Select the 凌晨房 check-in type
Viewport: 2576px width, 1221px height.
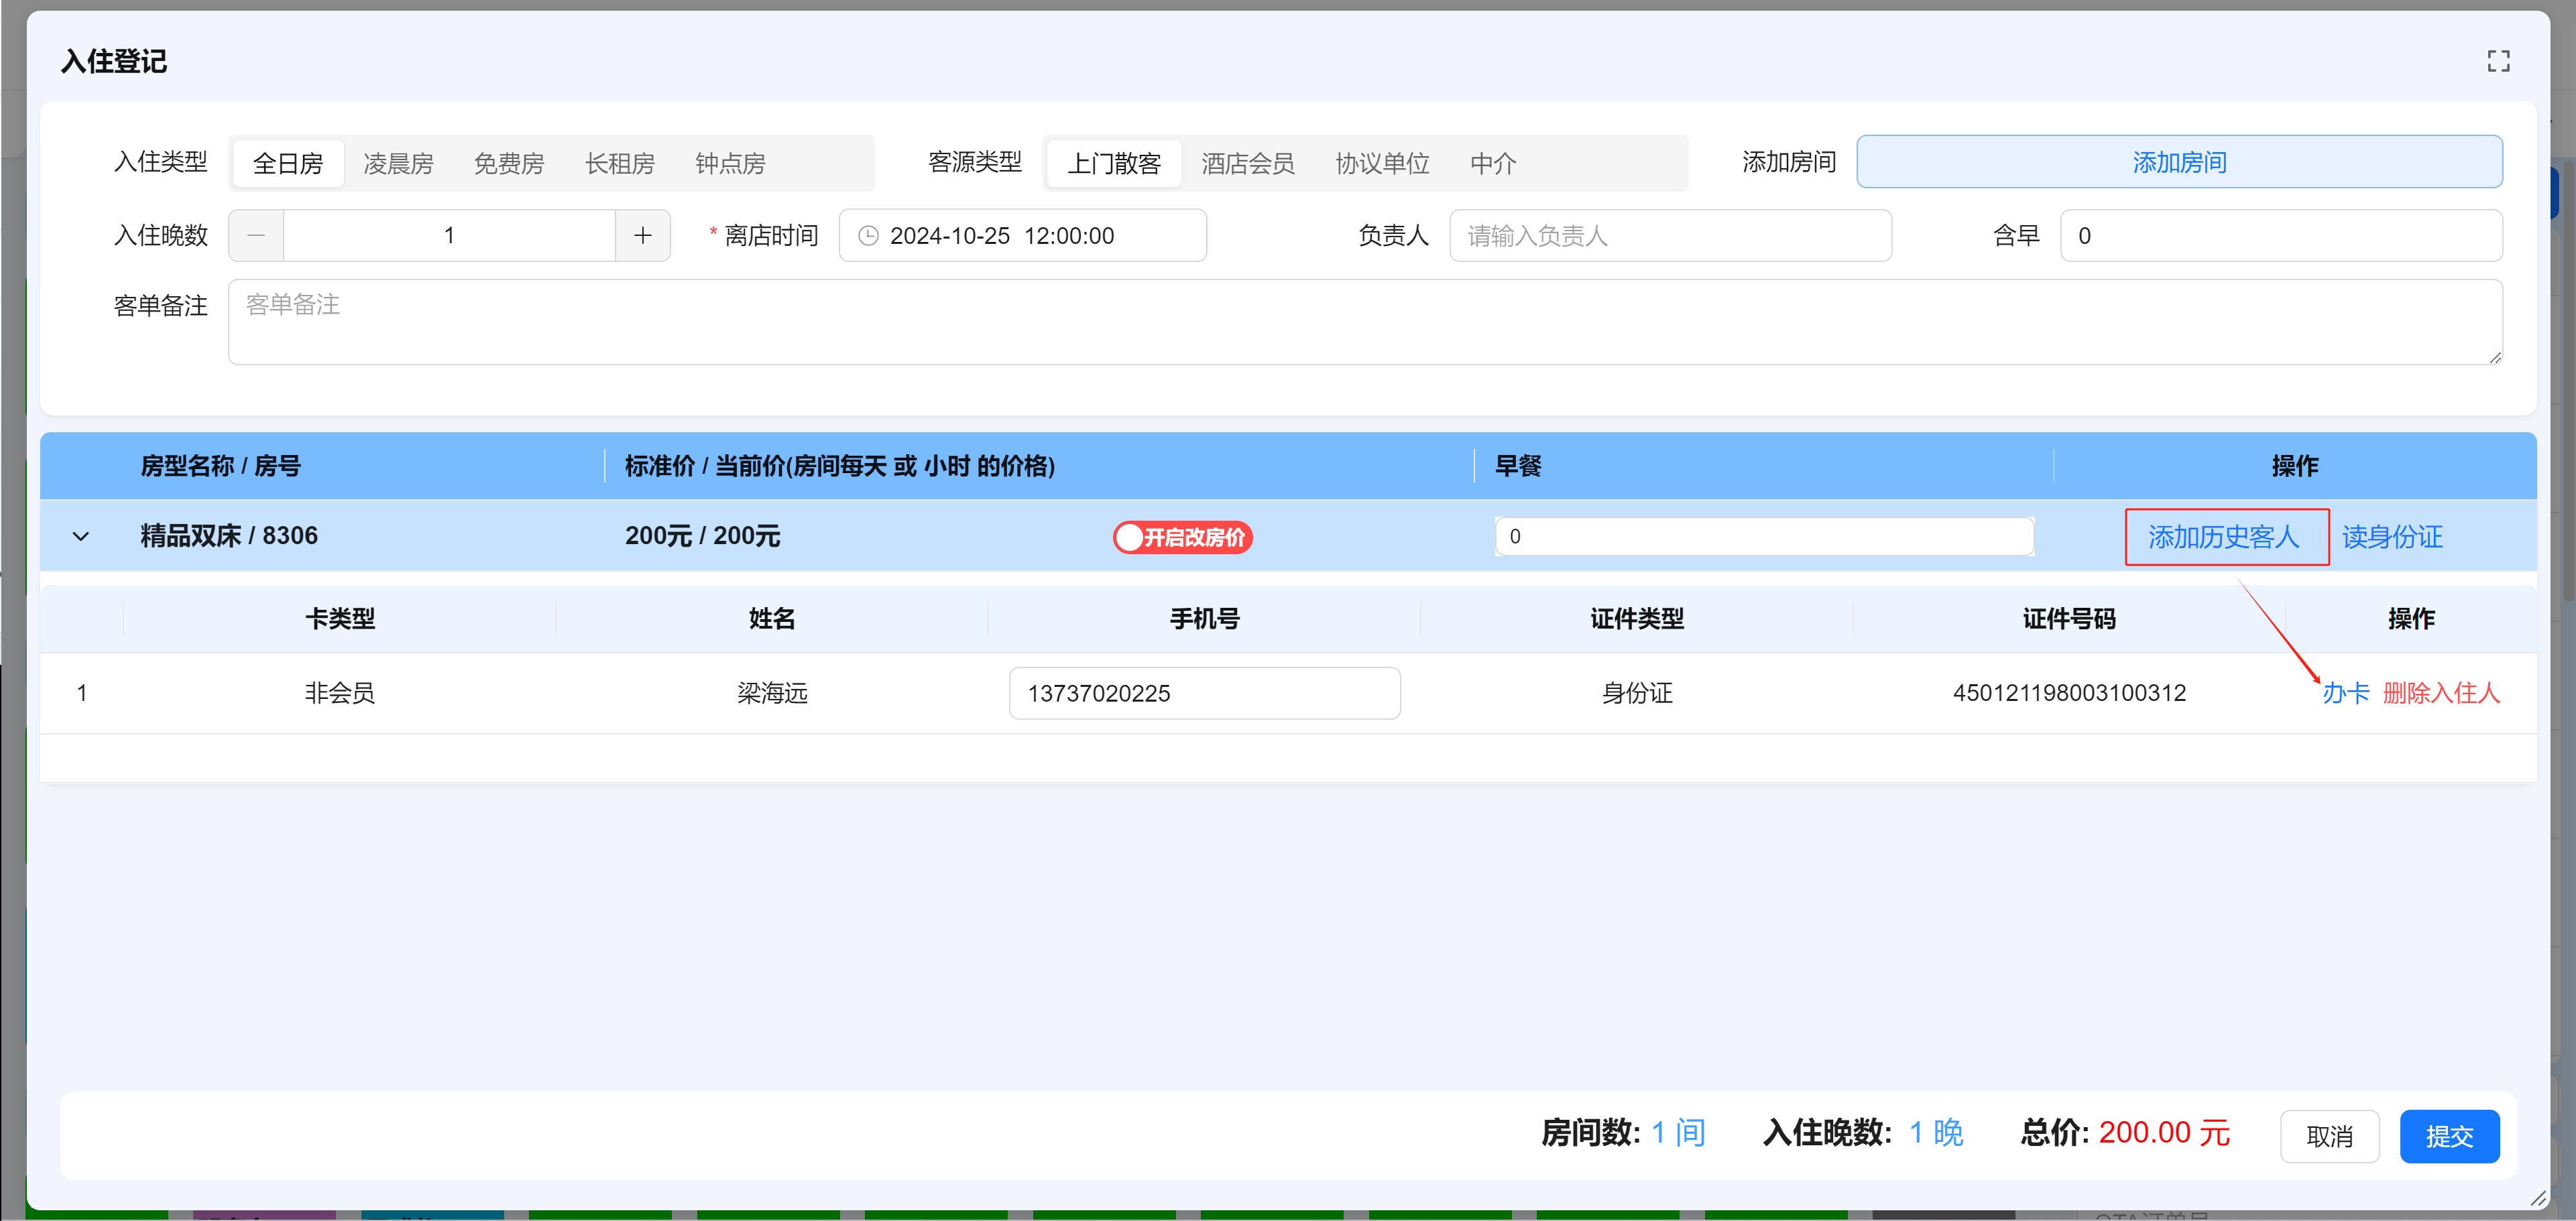click(x=398, y=164)
